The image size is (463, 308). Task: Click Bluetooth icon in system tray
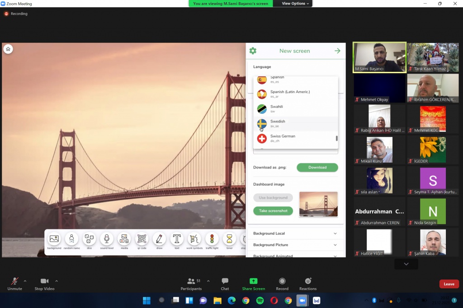click(374, 300)
